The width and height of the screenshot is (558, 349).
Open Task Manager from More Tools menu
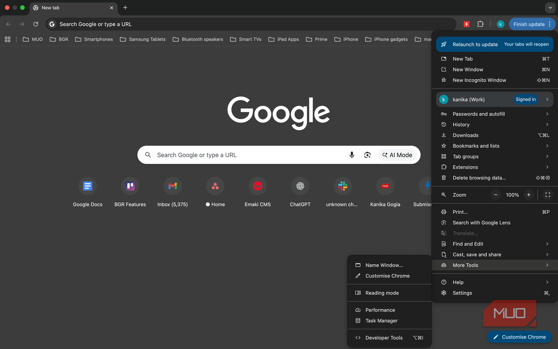tap(381, 321)
